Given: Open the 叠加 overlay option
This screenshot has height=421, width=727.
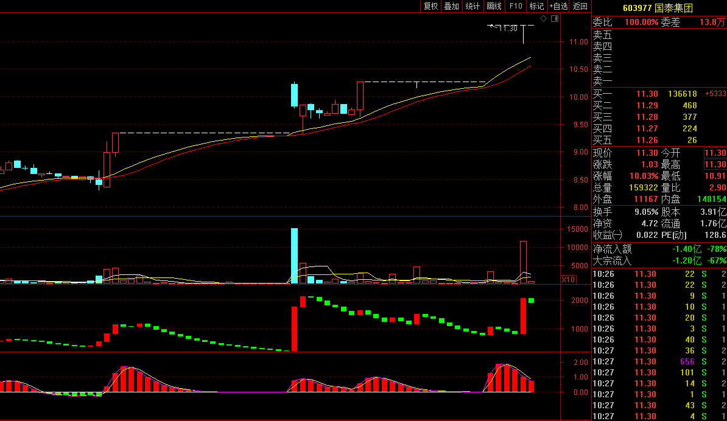Looking at the screenshot, I should [452, 6].
